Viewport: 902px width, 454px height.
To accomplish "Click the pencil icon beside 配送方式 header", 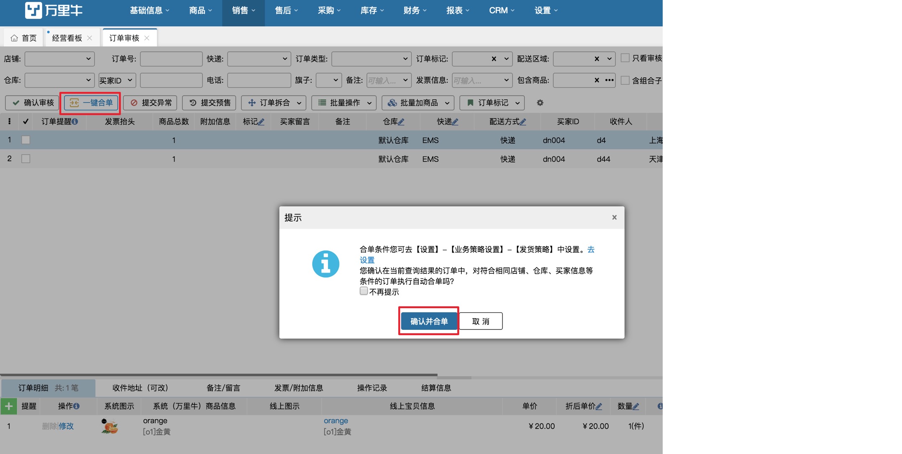I will click(523, 122).
